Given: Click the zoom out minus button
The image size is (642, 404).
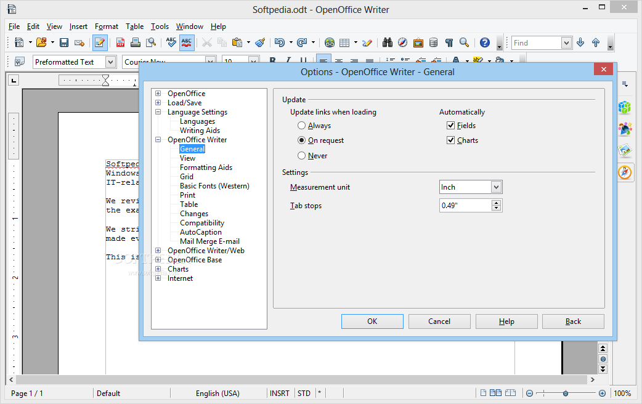Looking at the screenshot, I should click(x=529, y=394).
